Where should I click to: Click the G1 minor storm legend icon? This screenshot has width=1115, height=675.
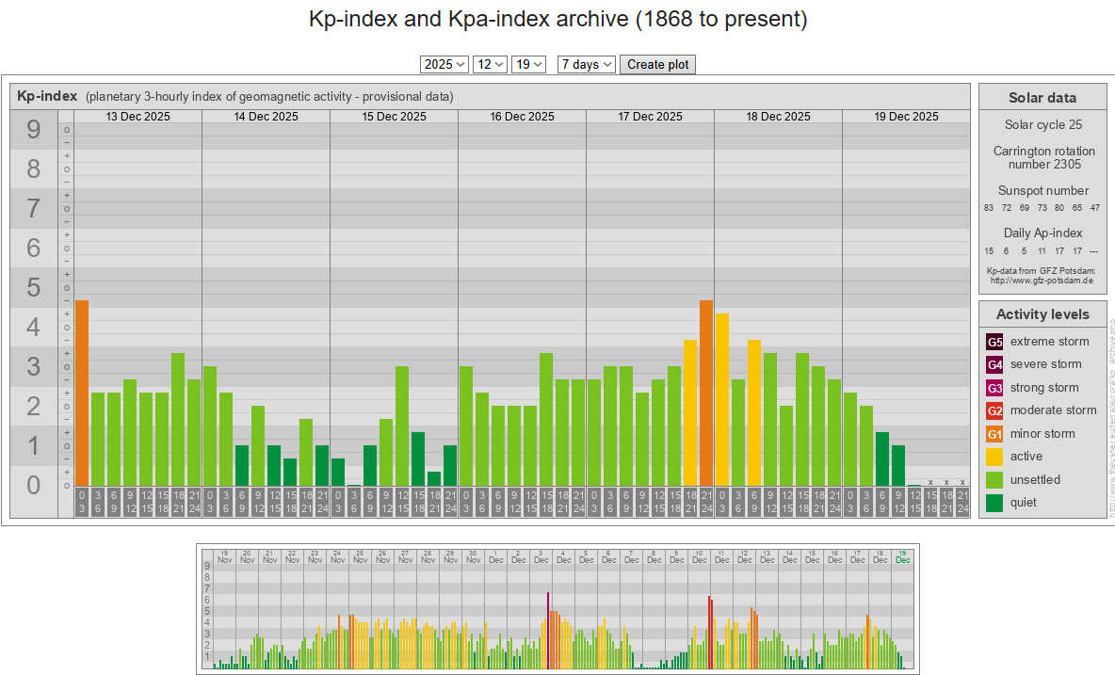(x=994, y=434)
